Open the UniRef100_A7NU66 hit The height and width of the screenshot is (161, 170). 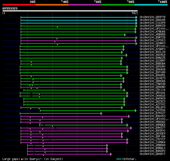[152, 32]
